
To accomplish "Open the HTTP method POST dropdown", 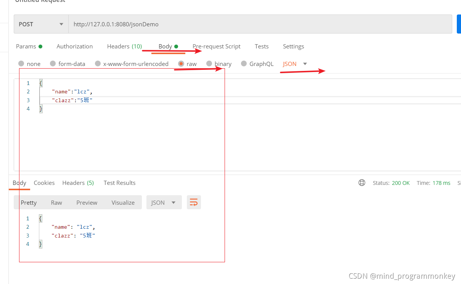I will pyautogui.click(x=41, y=24).
